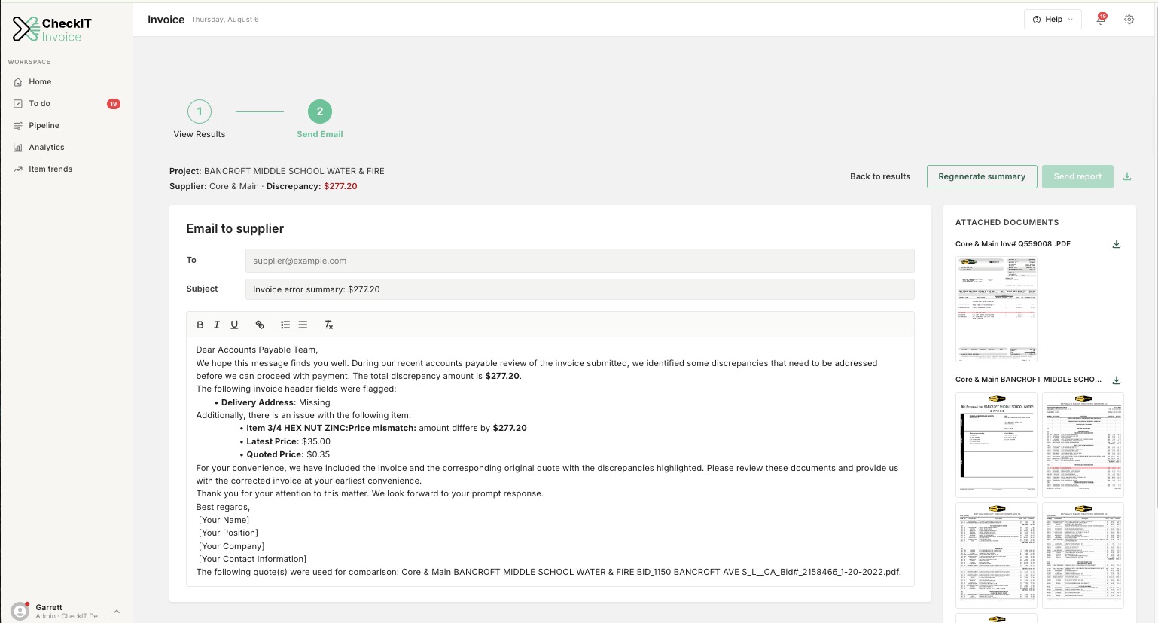Viewport: 1158px width, 623px height.
Task: Open the Pipeline page
Action: [66, 125]
